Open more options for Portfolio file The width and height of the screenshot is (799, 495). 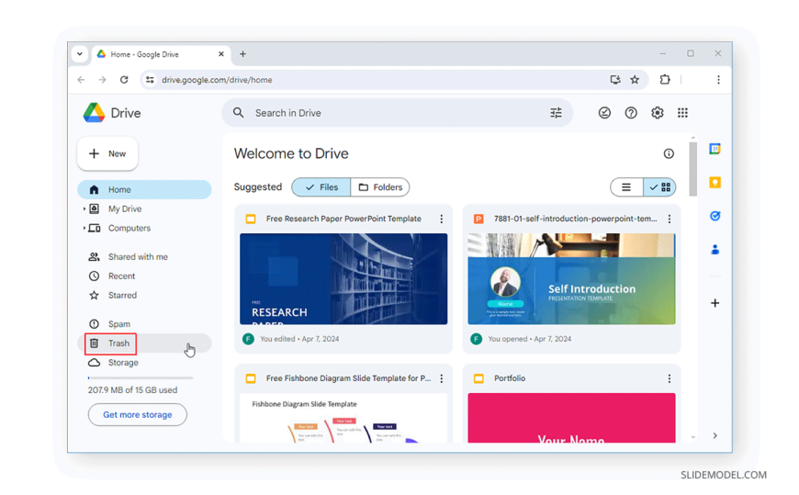click(670, 378)
